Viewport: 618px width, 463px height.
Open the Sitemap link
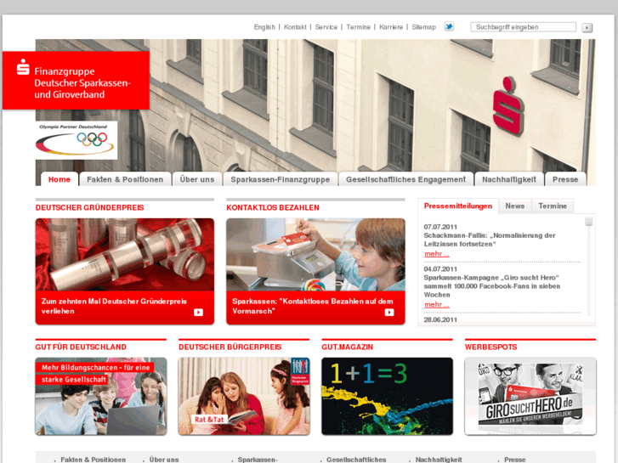point(423,27)
